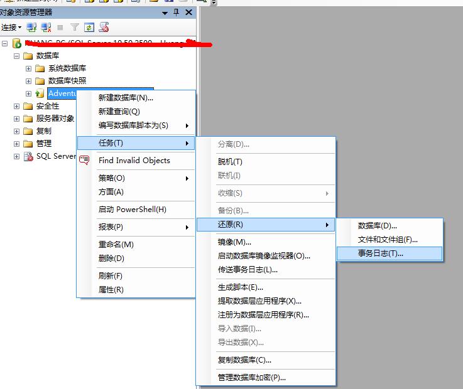
Task: Select 删除(D) menu item
Action: click(x=136, y=258)
